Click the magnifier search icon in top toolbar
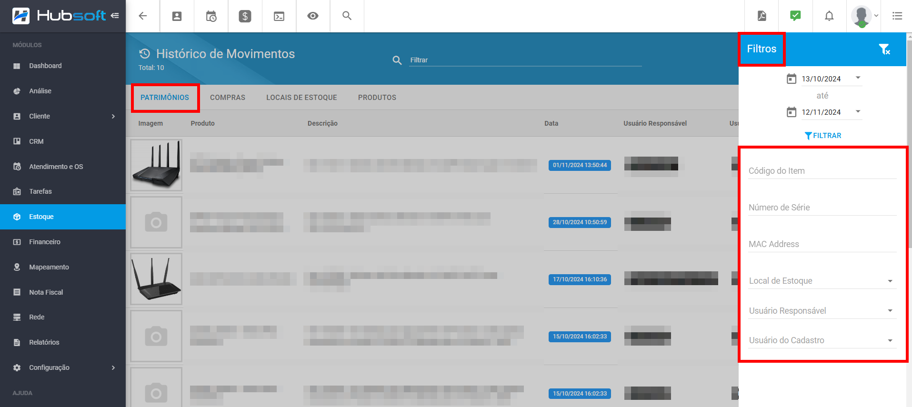The image size is (912, 407). tap(347, 16)
